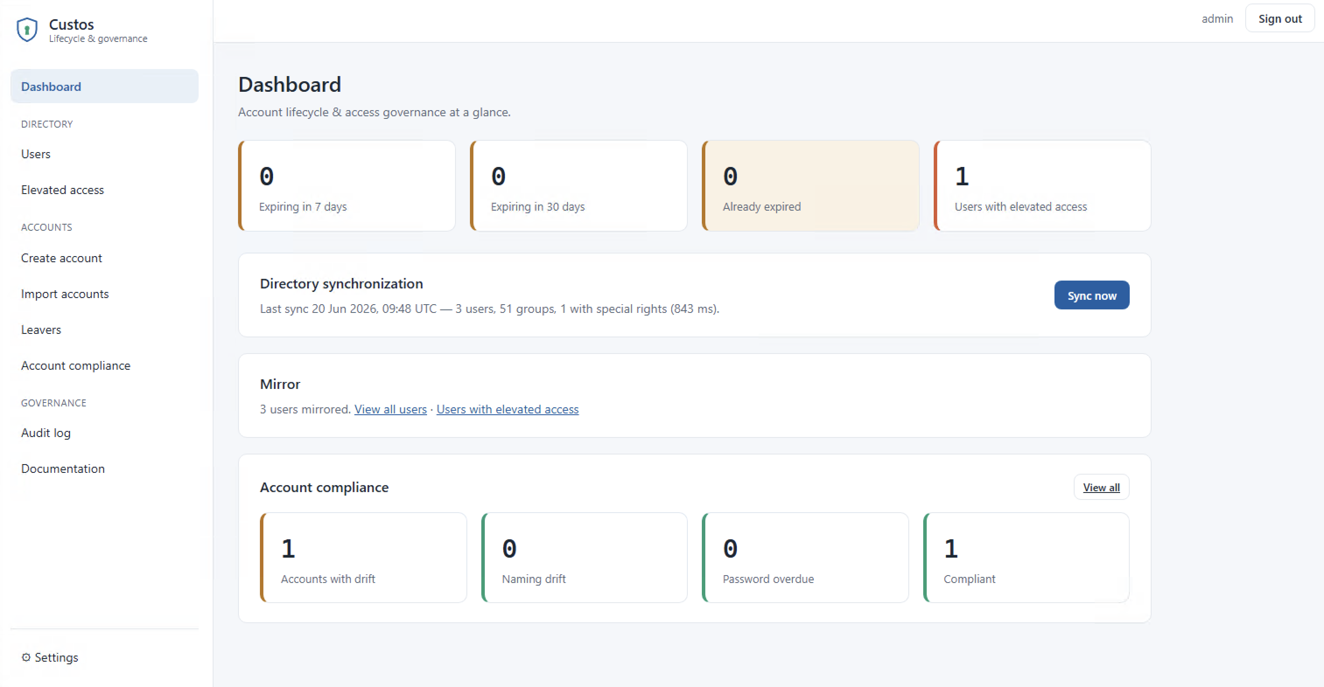Select the Password overdue card
The image size is (1324, 687).
(806, 558)
